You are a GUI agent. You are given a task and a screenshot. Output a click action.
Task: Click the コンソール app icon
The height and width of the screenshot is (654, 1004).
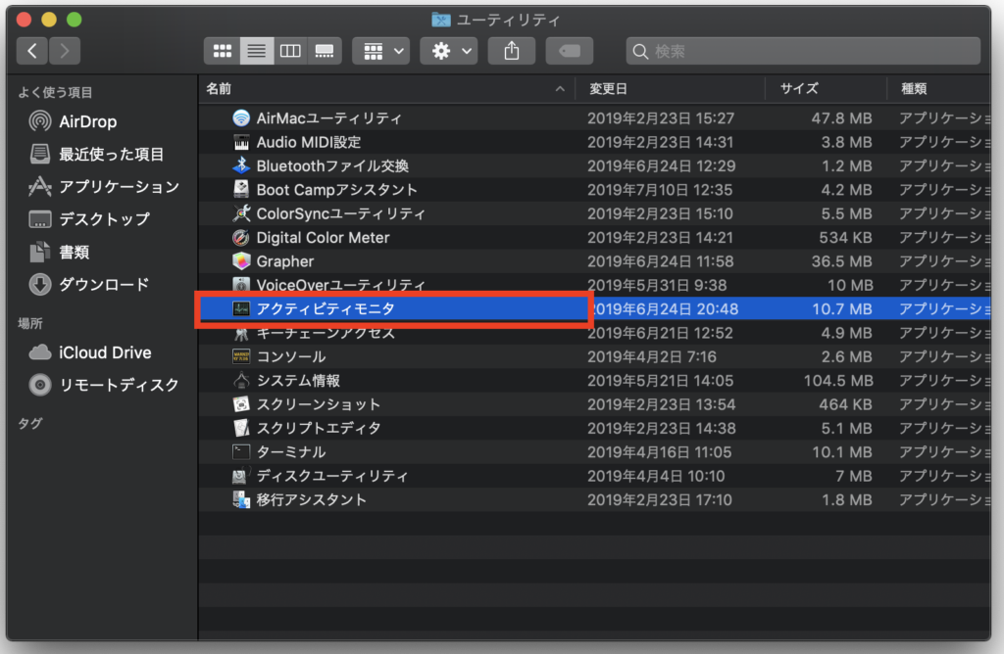point(241,356)
